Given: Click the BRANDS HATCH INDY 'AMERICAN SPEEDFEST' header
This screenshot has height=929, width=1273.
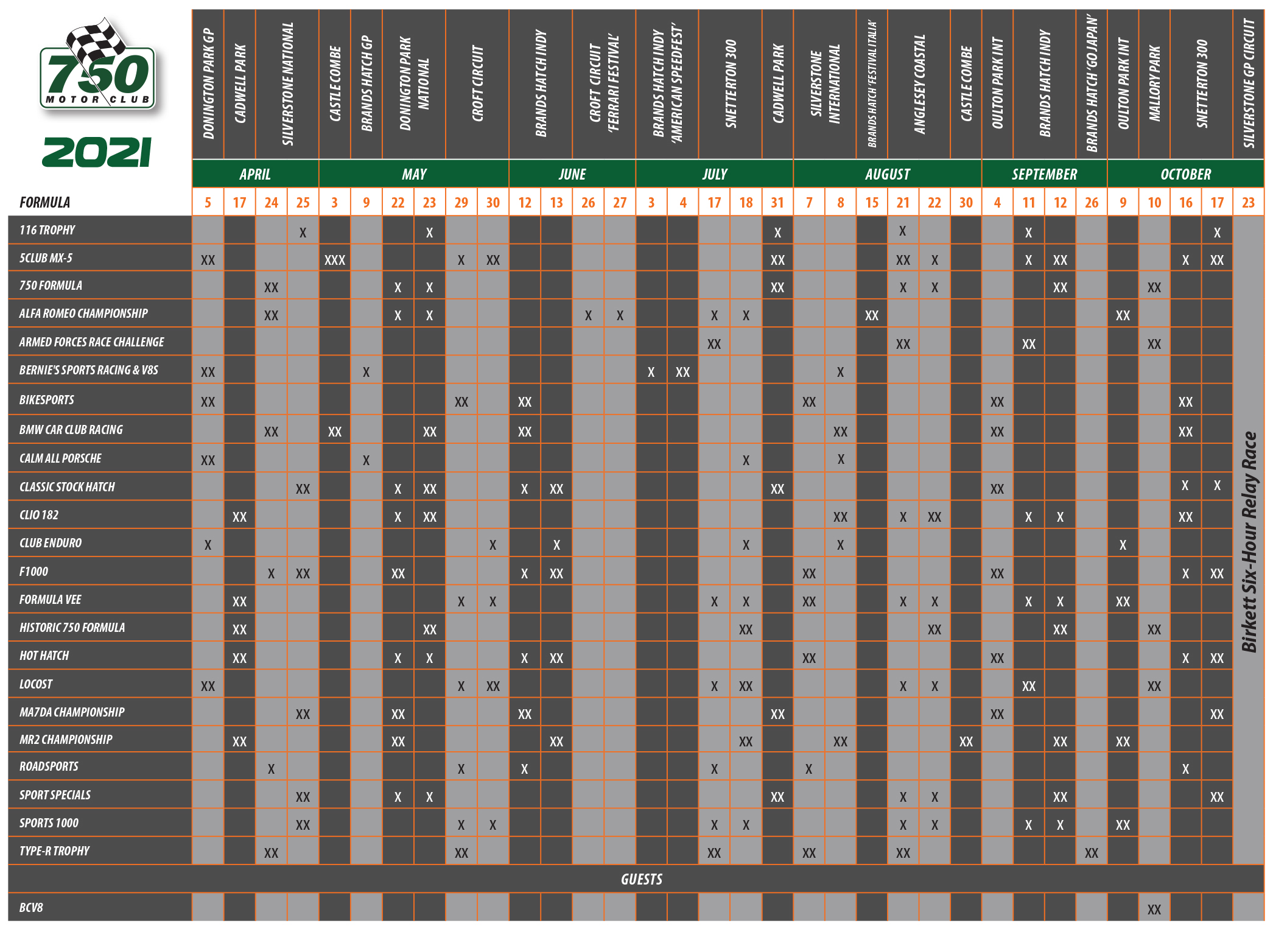Looking at the screenshot, I should pos(667,84).
